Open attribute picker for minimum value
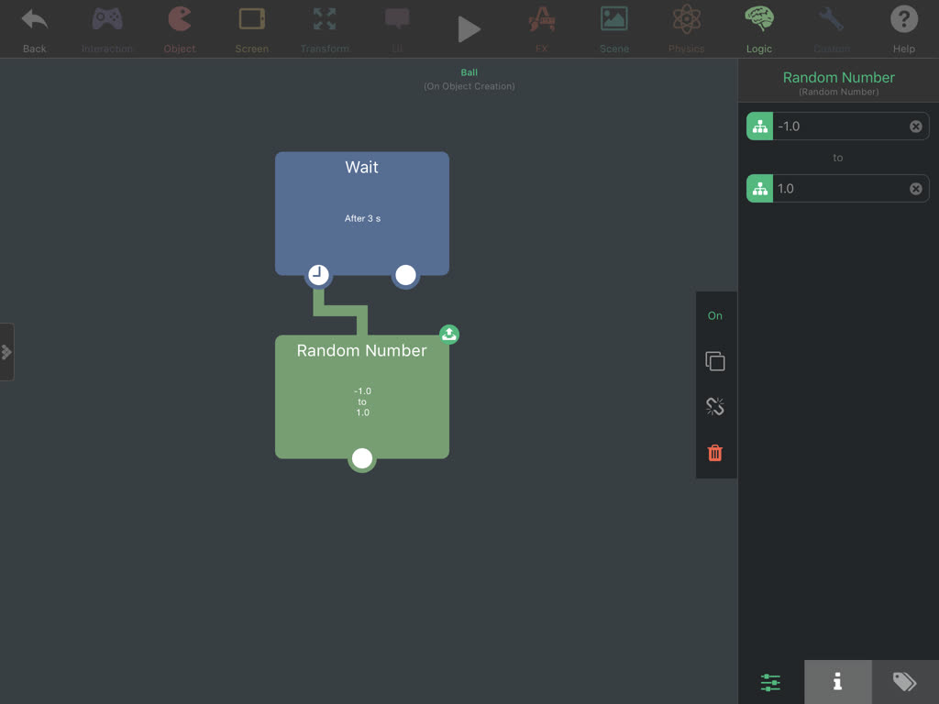The width and height of the screenshot is (939, 704). 760,126
